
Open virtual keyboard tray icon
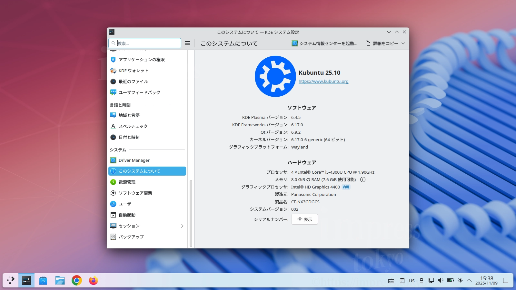(x=391, y=280)
